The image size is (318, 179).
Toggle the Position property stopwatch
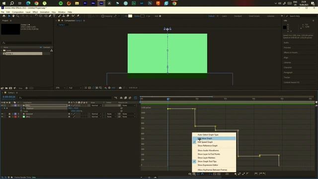pos(21,108)
